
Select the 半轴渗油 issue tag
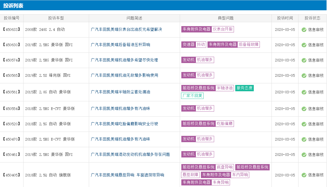[225, 88]
